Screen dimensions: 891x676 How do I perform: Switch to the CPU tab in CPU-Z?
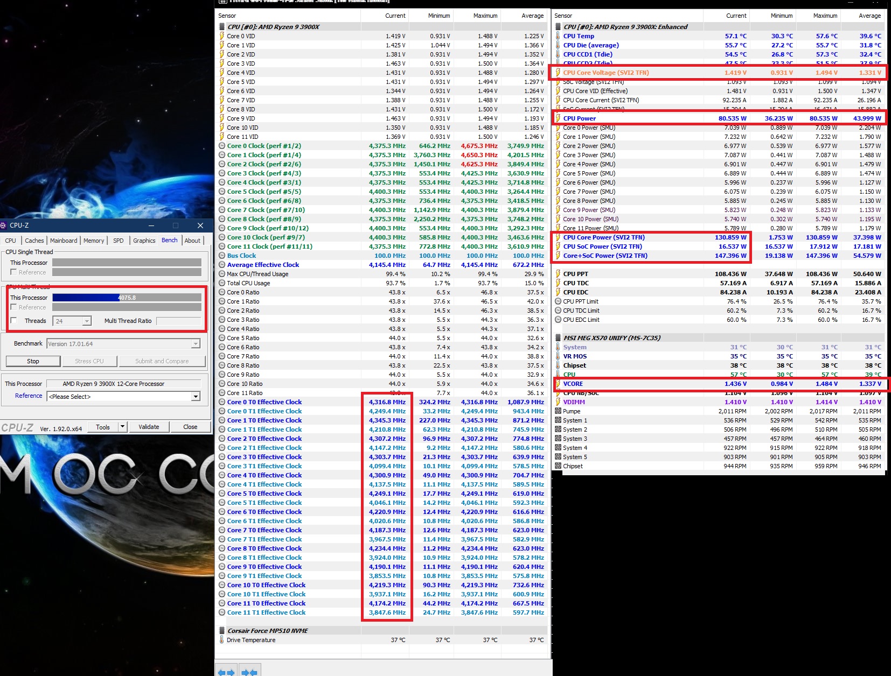point(11,241)
